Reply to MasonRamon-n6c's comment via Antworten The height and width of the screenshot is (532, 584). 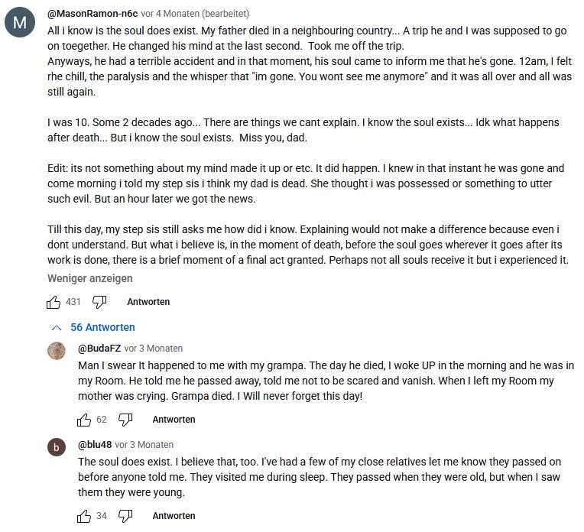(x=148, y=302)
